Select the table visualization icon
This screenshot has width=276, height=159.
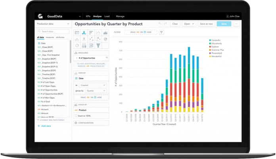pyautogui.click(x=77, y=33)
